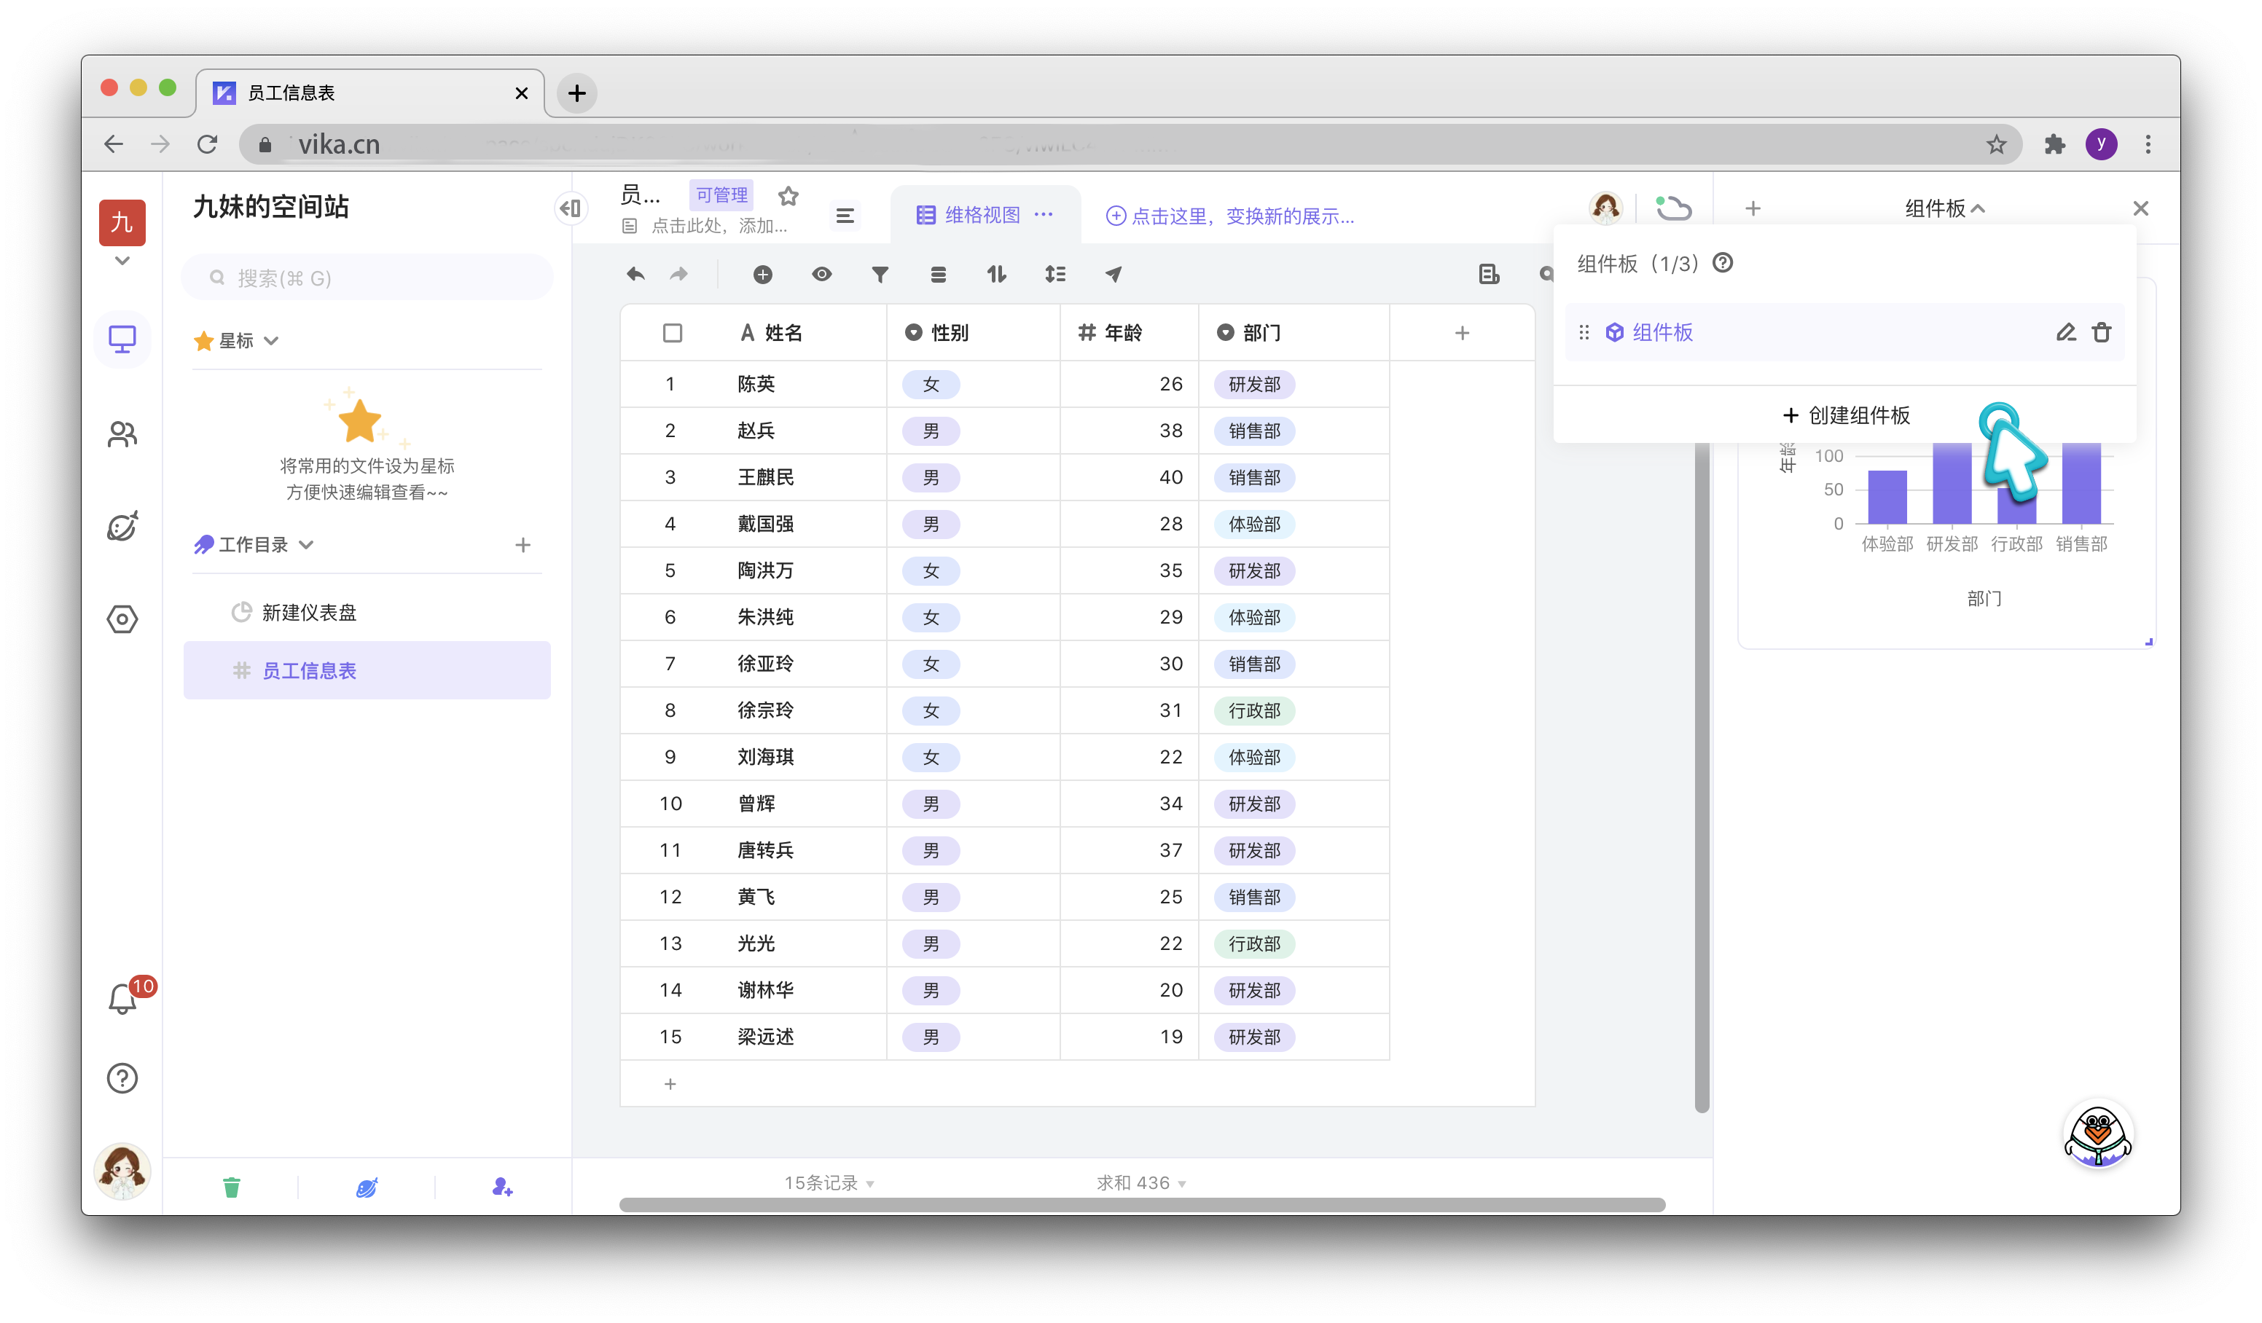
Task: Click the 搜索 search input field
Action: (368, 278)
